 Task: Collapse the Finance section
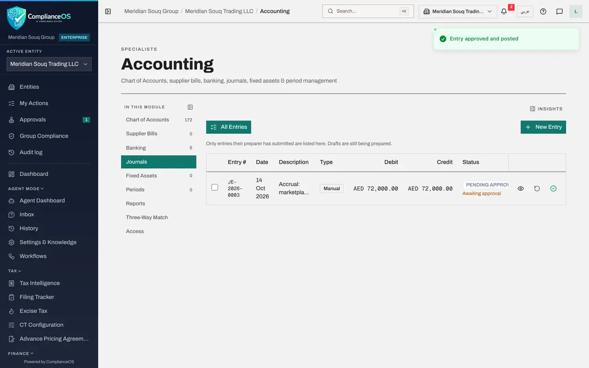click(x=21, y=353)
